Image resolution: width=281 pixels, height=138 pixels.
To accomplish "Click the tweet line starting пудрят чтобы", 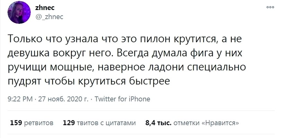I will (89, 82).
